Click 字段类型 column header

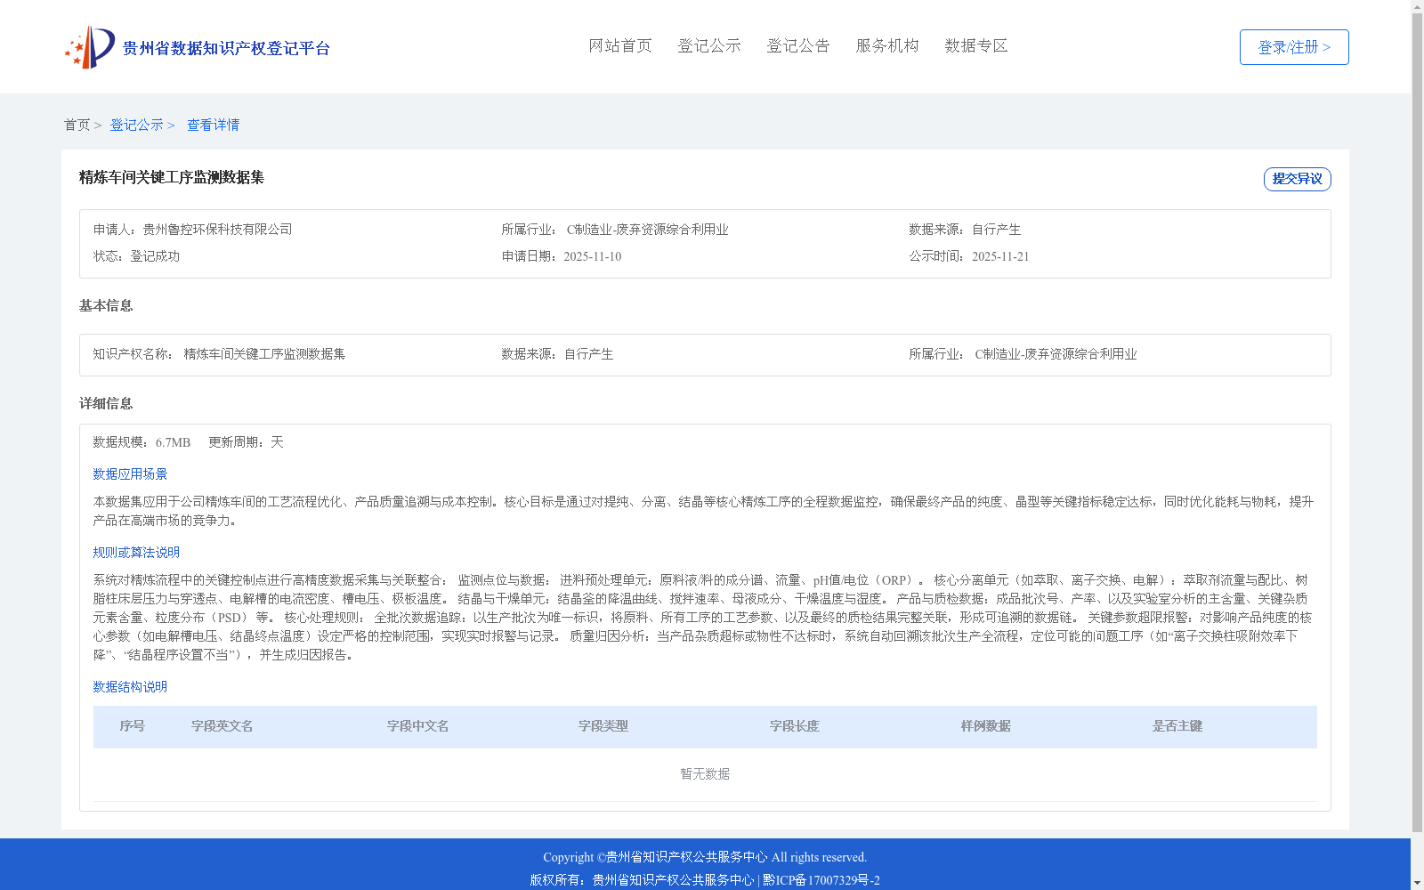coord(603,726)
